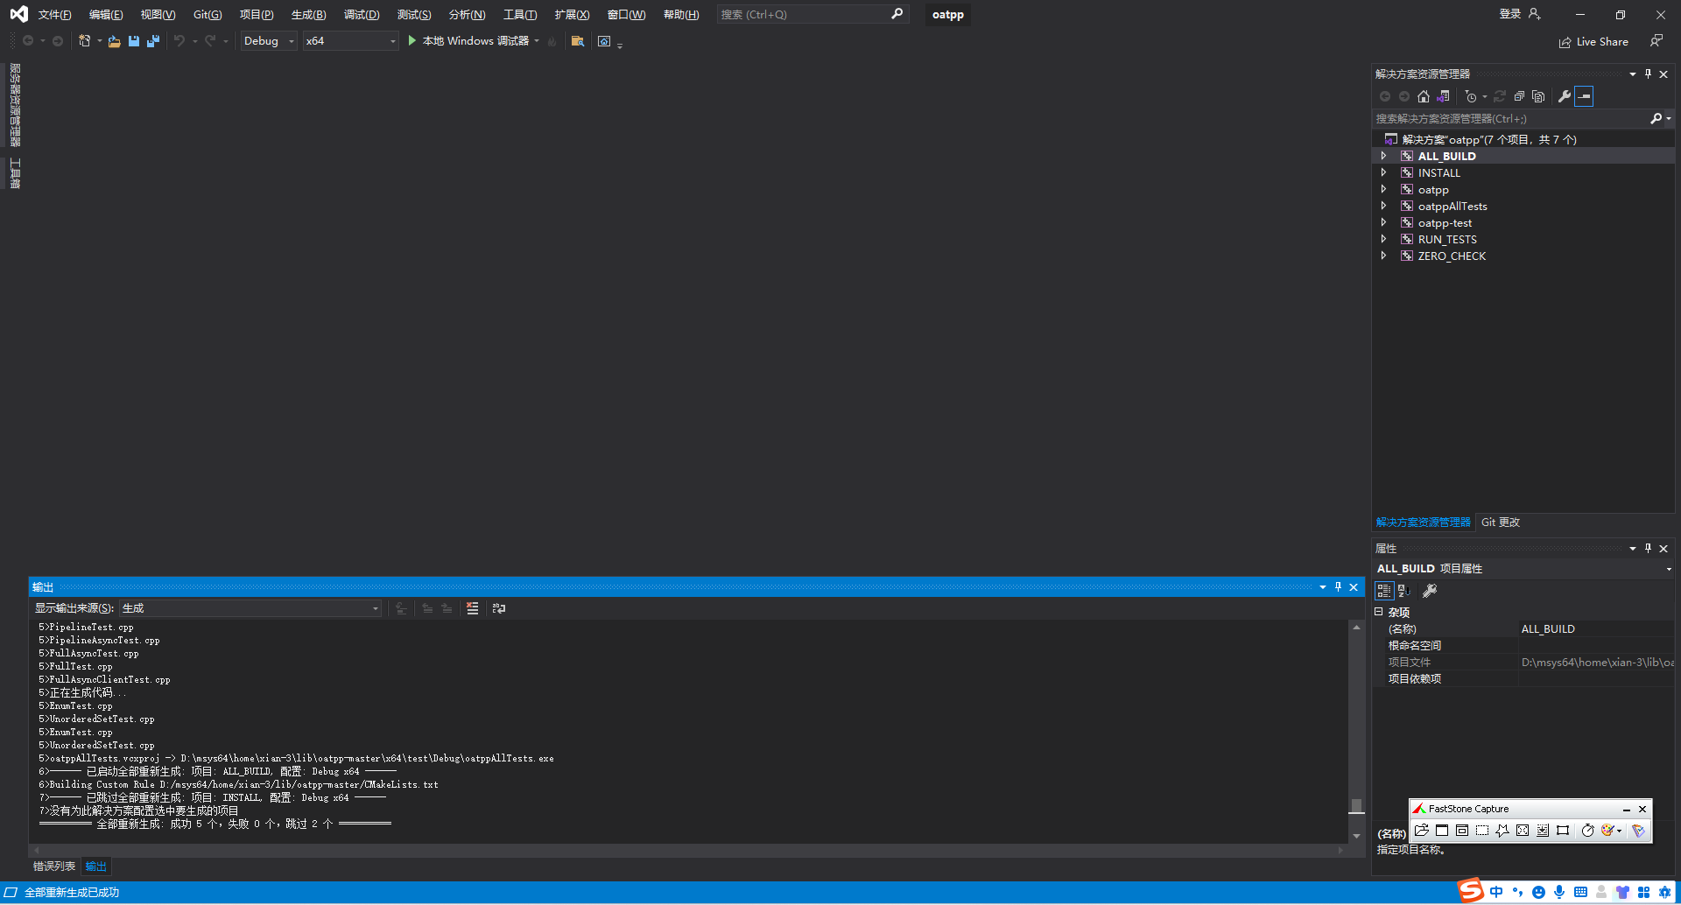The height and width of the screenshot is (905, 1681).
Task: Open file icon in FastStone Capture
Action: pos(1422,831)
